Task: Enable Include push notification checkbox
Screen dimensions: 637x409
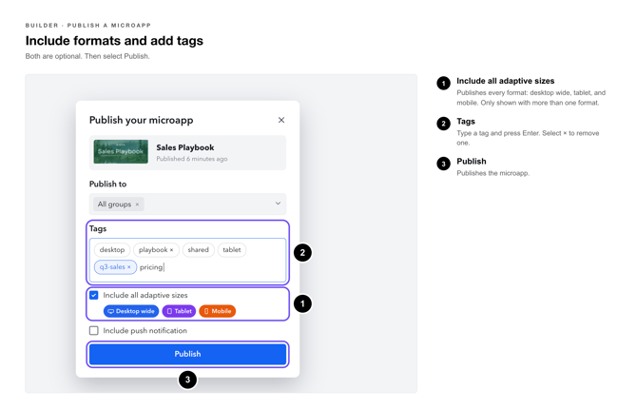Action: pos(94,331)
